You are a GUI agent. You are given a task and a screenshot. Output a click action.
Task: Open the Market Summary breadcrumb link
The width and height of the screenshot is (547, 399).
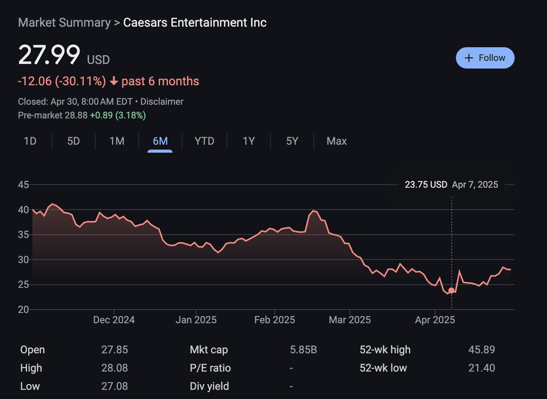pos(64,22)
